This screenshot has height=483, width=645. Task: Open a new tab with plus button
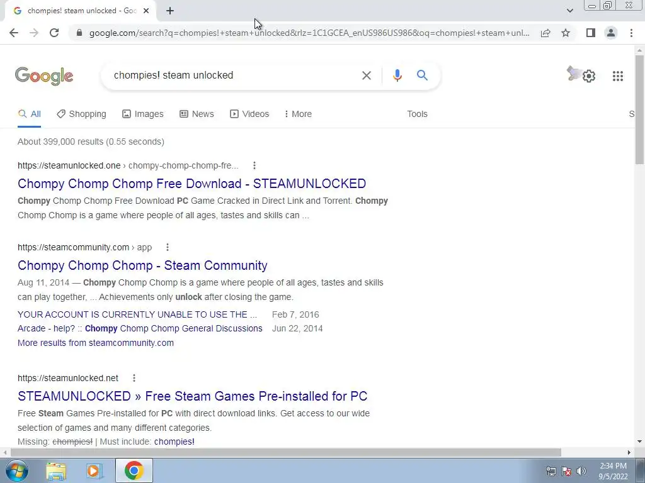(170, 11)
